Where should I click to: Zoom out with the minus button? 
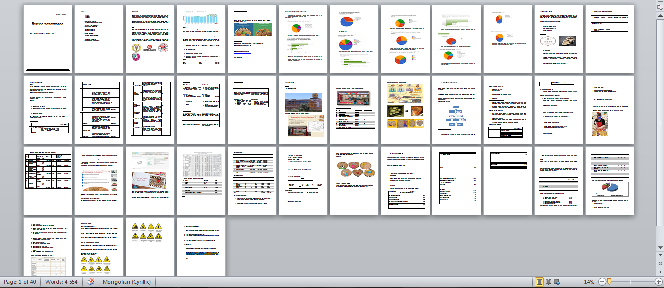click(602, 282)
